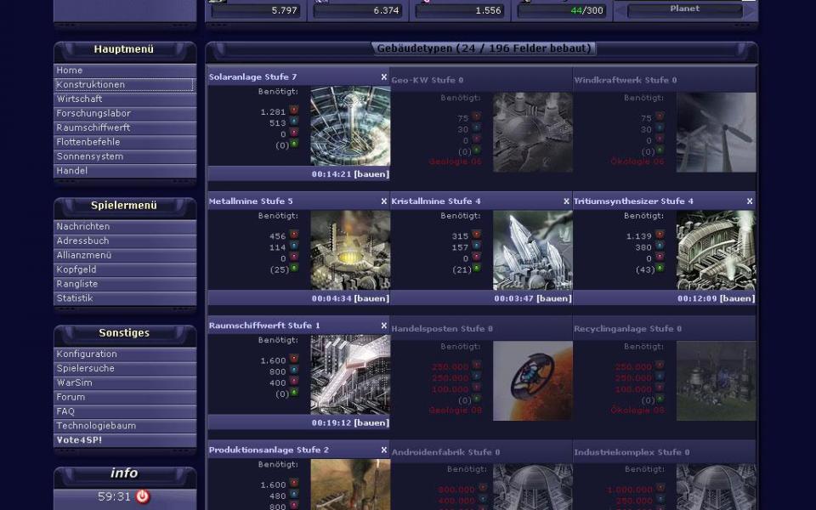816x510 pixels.
Task: Click the resource icon next to 1.139 in Tritiumsynthesizer
Action: coord(660,235)
